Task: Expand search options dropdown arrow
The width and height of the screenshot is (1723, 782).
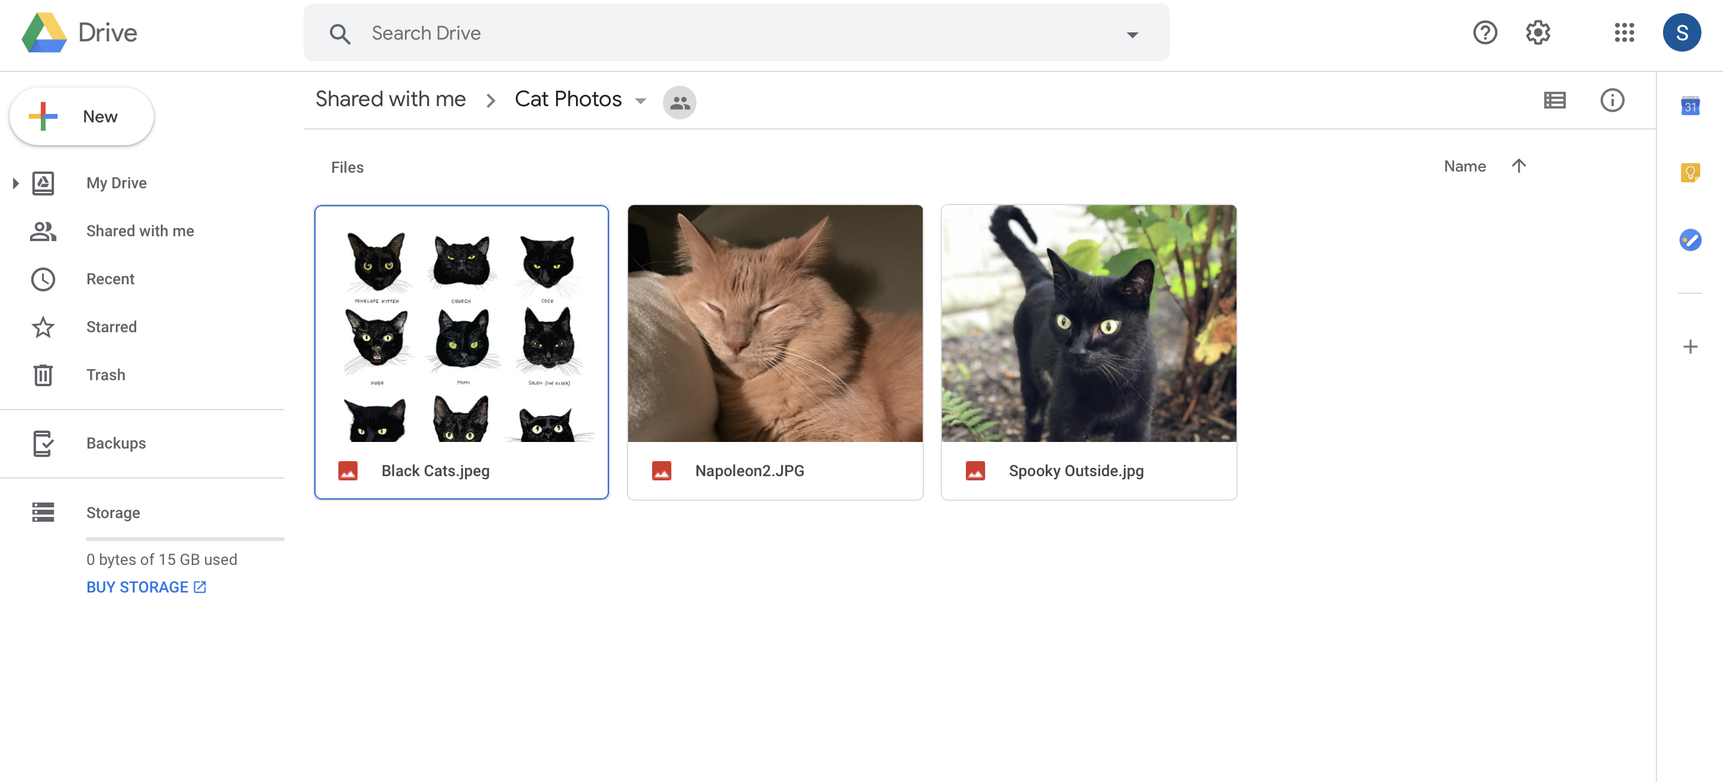Action: 1131,34
